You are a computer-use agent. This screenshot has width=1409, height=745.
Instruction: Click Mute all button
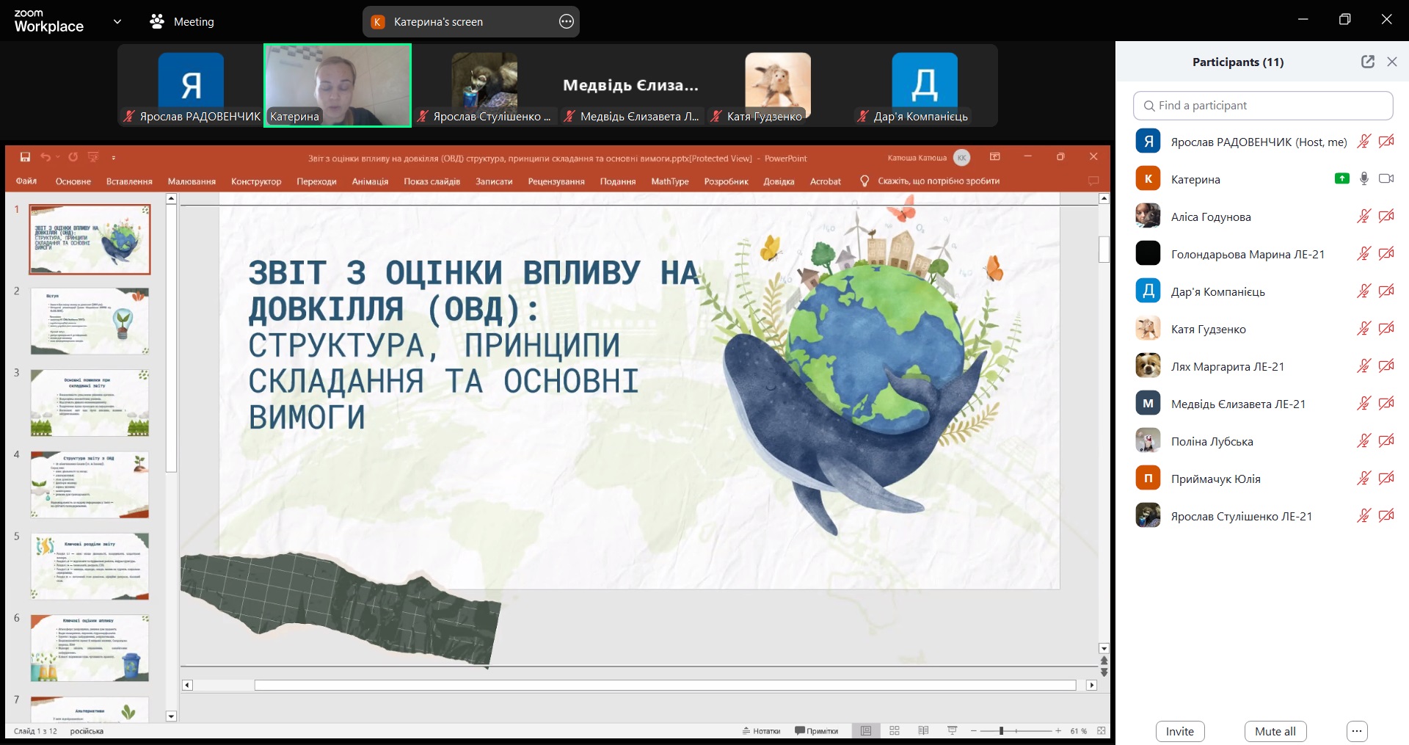[1275, 731]
